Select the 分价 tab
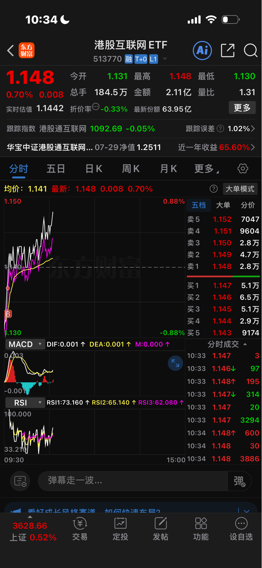The height and width of the screenshot is (568, 262). [x=248, y=205]
